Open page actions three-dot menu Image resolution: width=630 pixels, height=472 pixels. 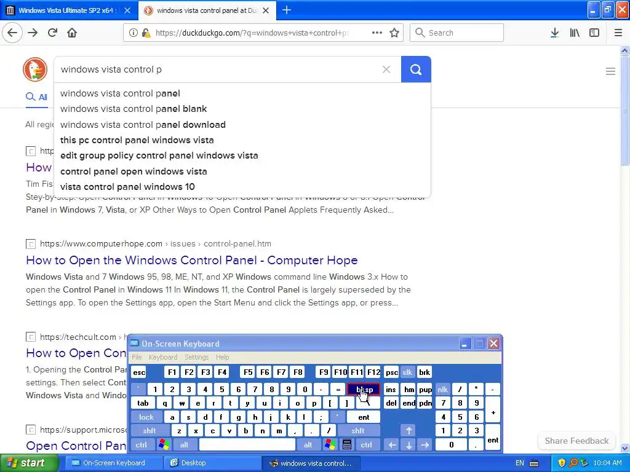click(377, 33)
